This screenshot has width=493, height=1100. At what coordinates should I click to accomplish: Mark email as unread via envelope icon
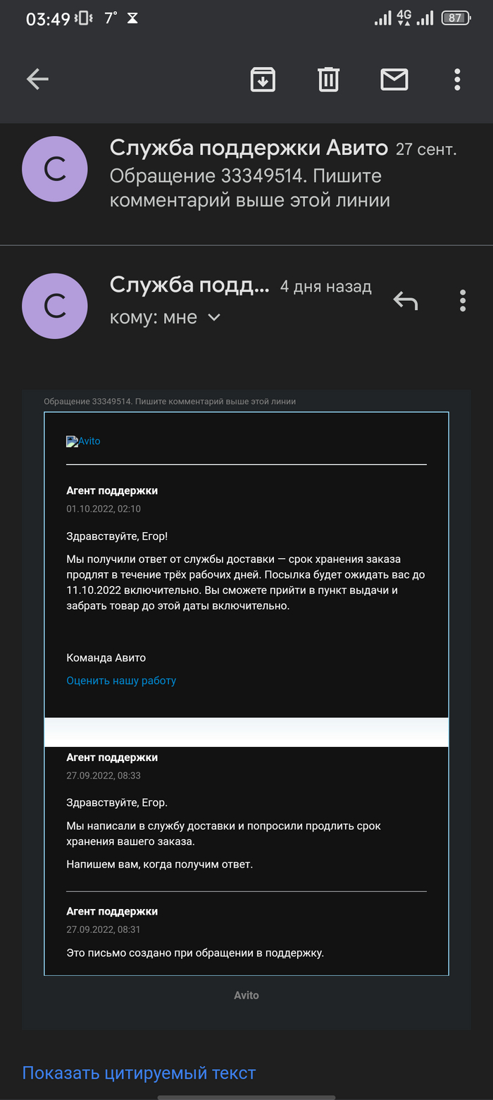394,79
